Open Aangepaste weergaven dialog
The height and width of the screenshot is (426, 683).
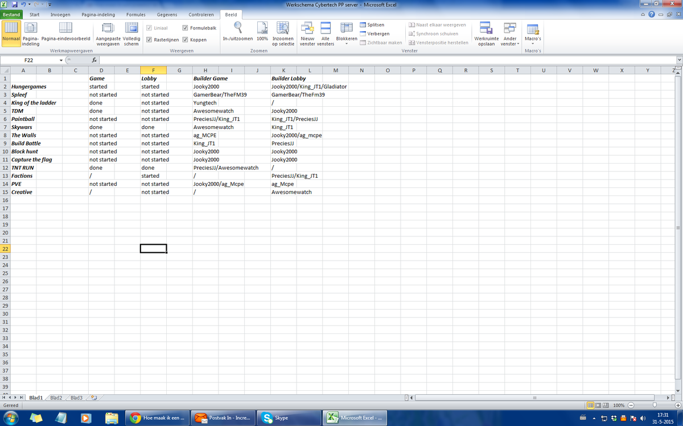point(108,34)
